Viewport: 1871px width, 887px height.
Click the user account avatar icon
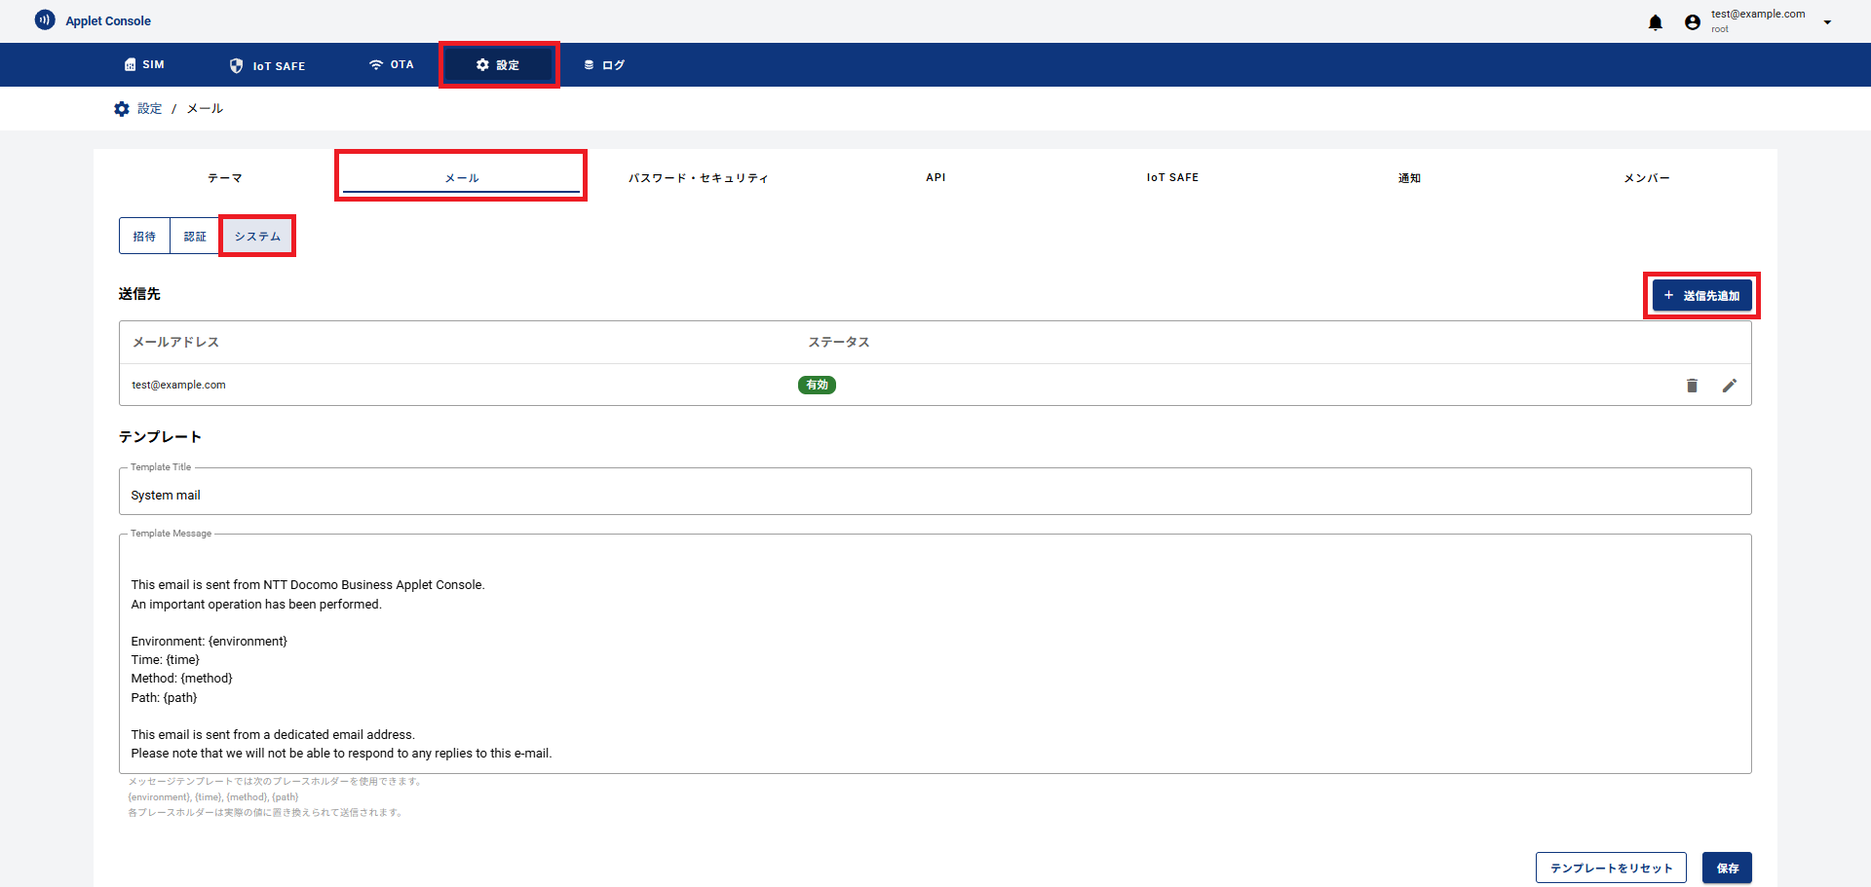click(x=1693, y=22)
